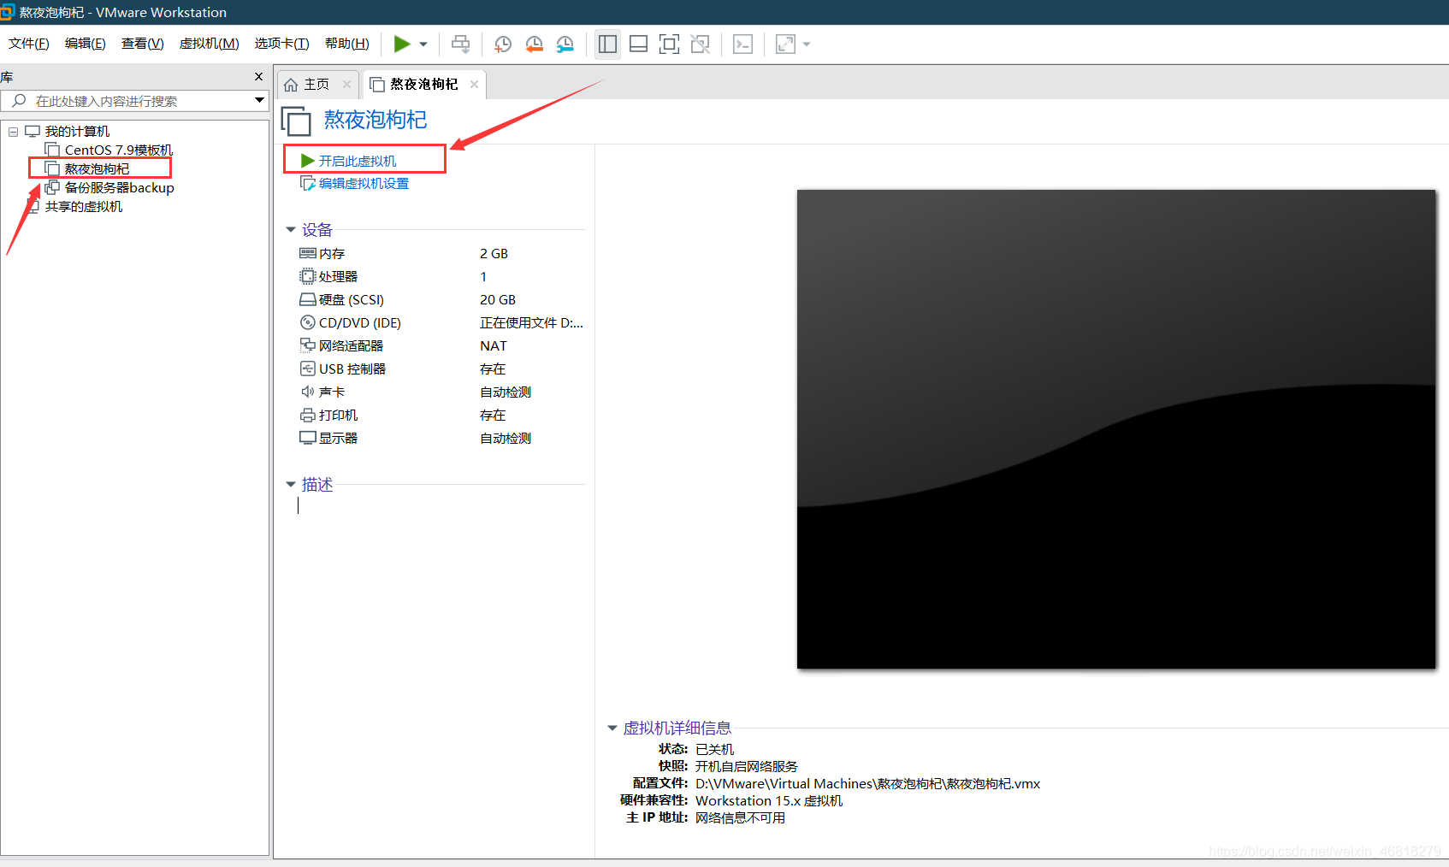Image resolution: width=1449 pixels, height=867 pixels.
Task: Click the black VM screen preview
Action: pyautogui.click(x=1116, y=429)
